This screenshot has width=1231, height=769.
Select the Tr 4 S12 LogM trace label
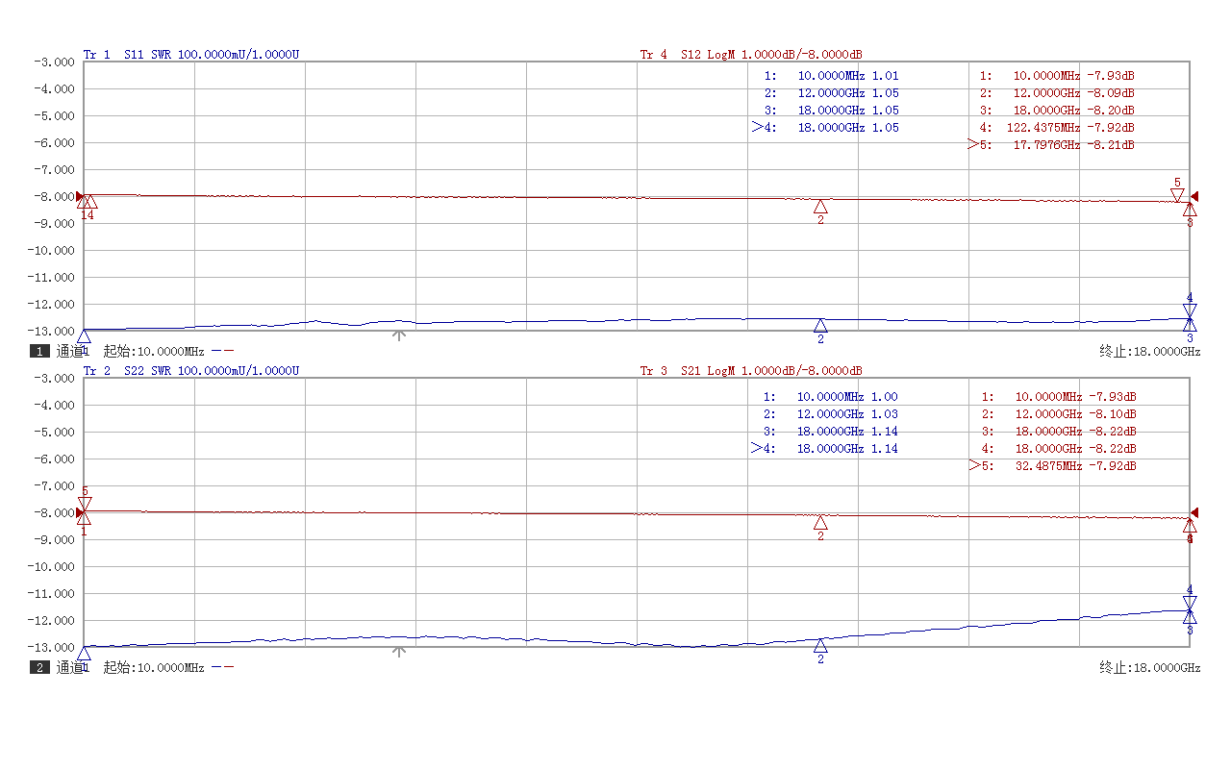(x=751, y=55)
